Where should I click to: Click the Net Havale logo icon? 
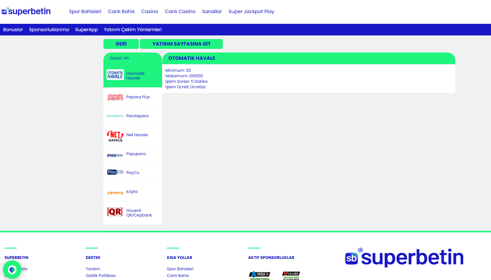pyautogui.click(x=115, y=136)
